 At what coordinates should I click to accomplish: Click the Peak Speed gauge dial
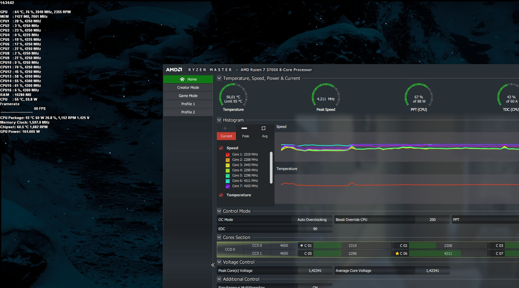326,97
